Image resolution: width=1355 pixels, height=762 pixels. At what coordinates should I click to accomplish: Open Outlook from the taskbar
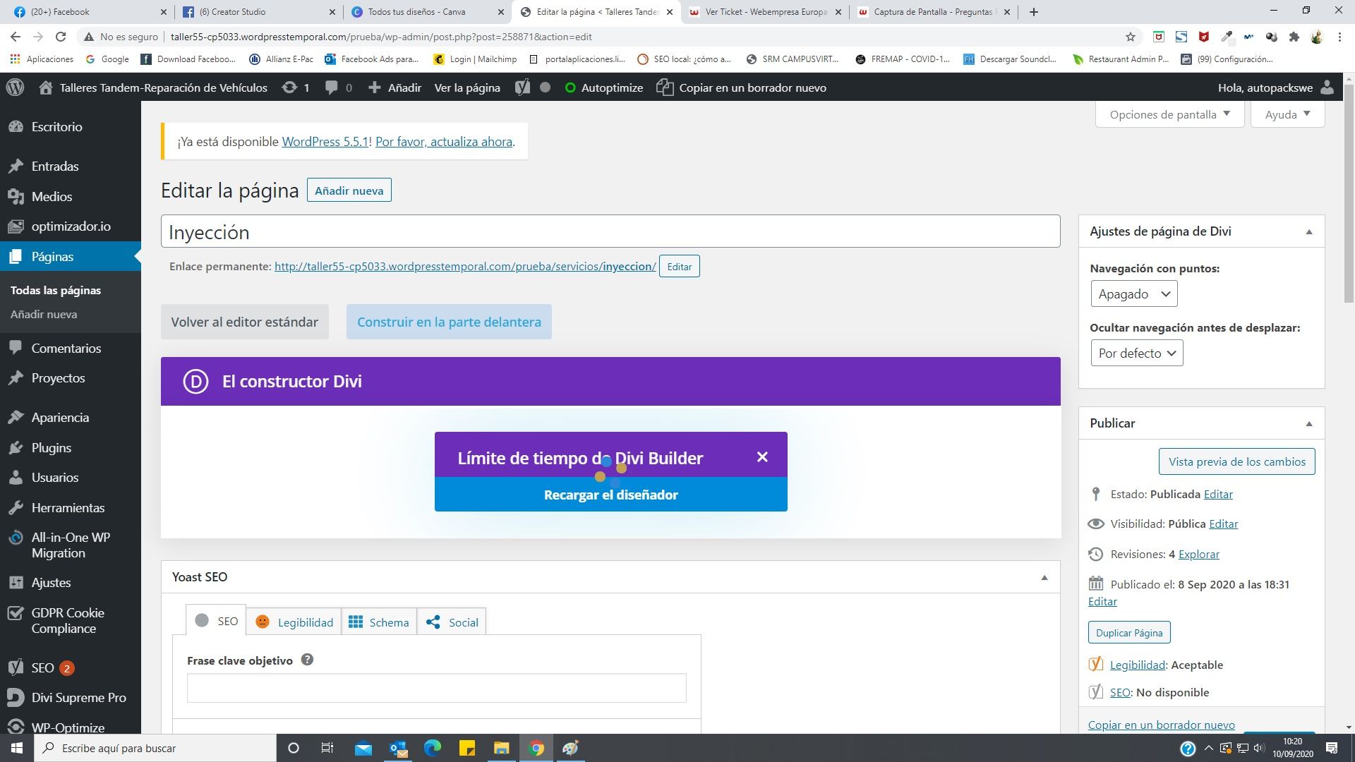coord(398,748)
